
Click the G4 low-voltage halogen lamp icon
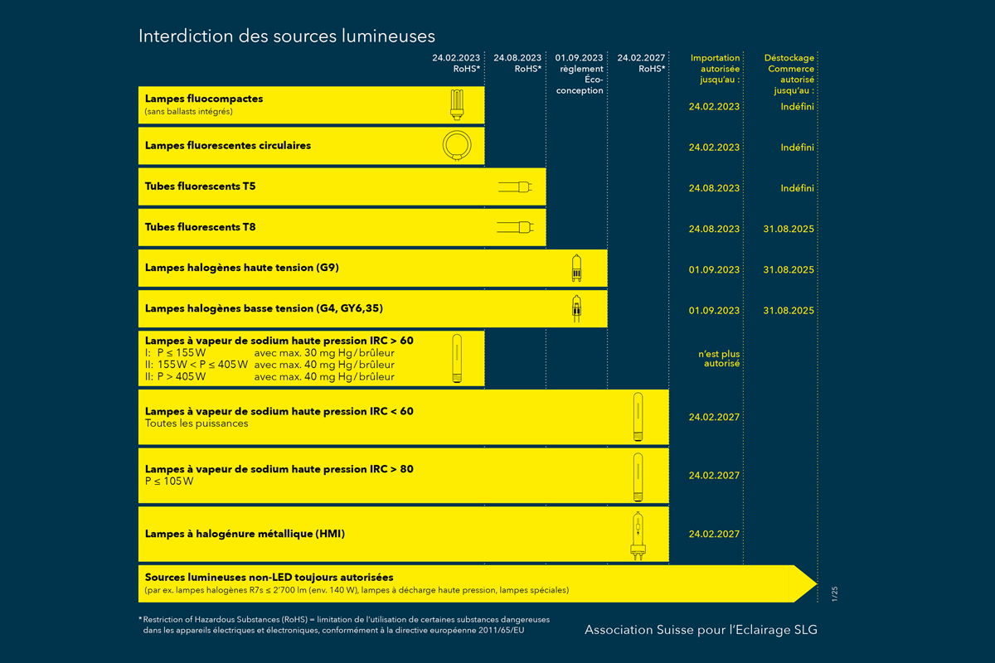[x=576, y=308]
